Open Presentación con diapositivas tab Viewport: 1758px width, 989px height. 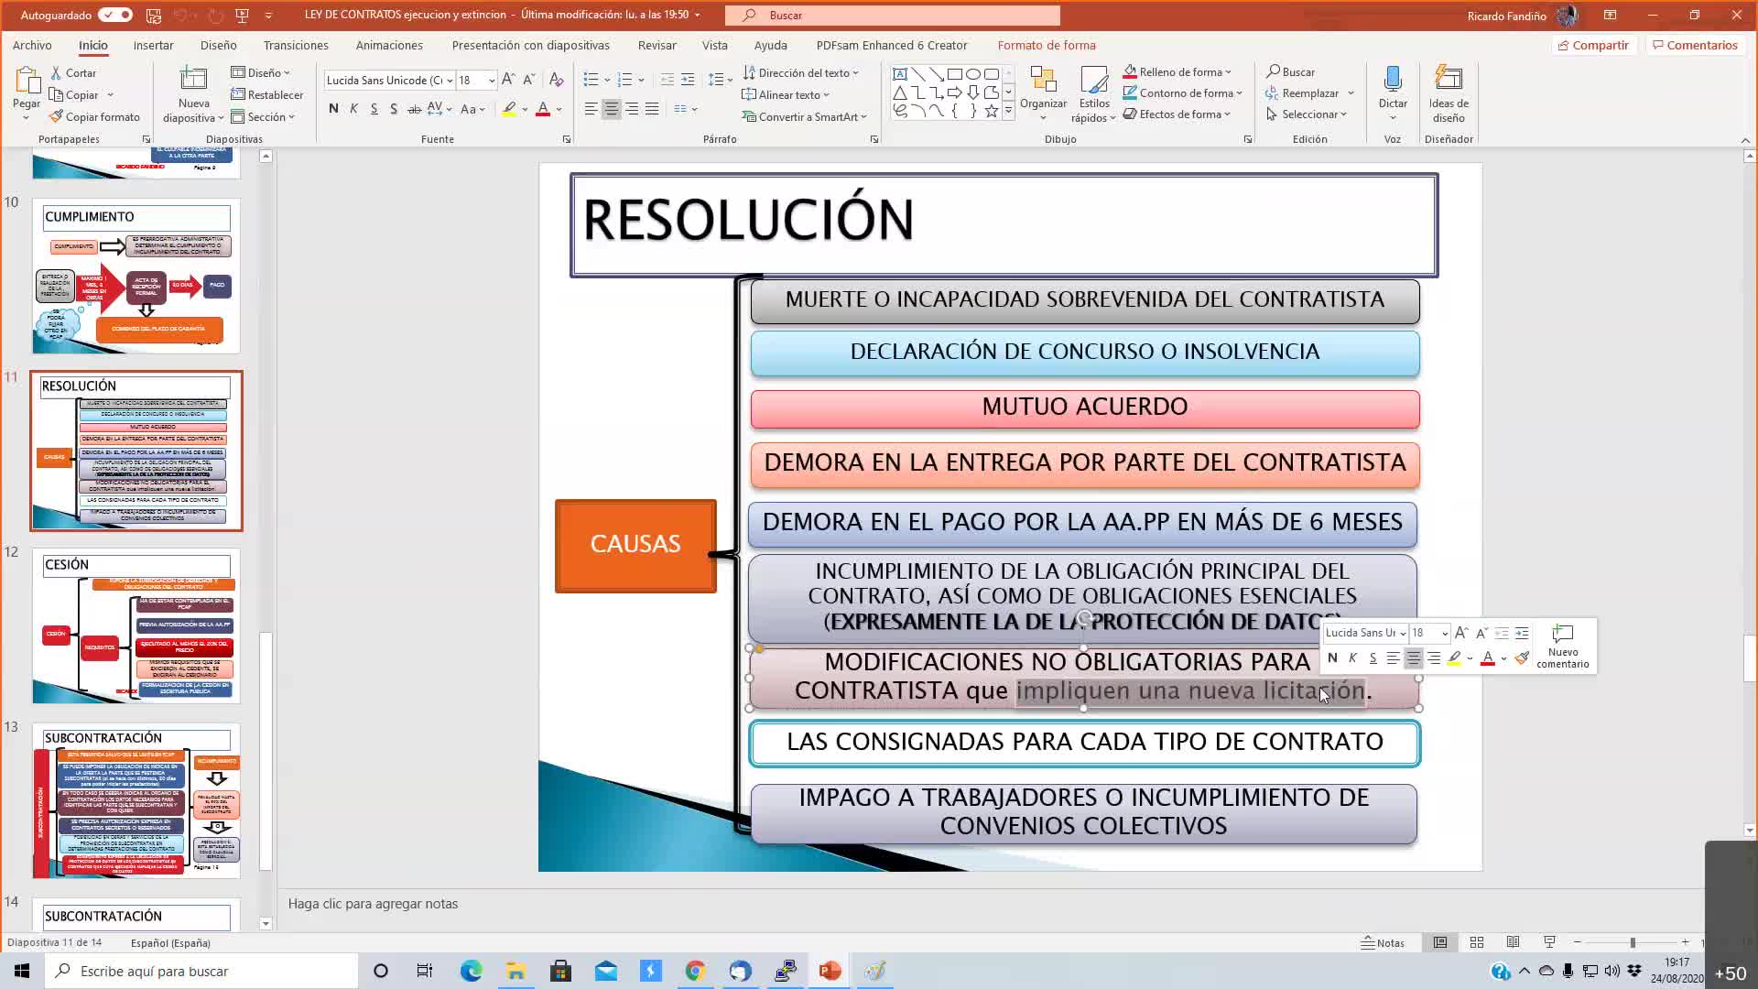pyautogui.click(x=530, y=45)
